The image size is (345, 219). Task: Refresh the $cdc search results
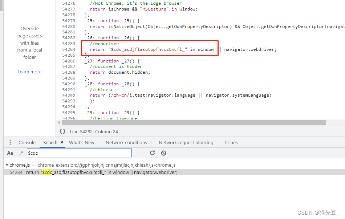[152, 153]
